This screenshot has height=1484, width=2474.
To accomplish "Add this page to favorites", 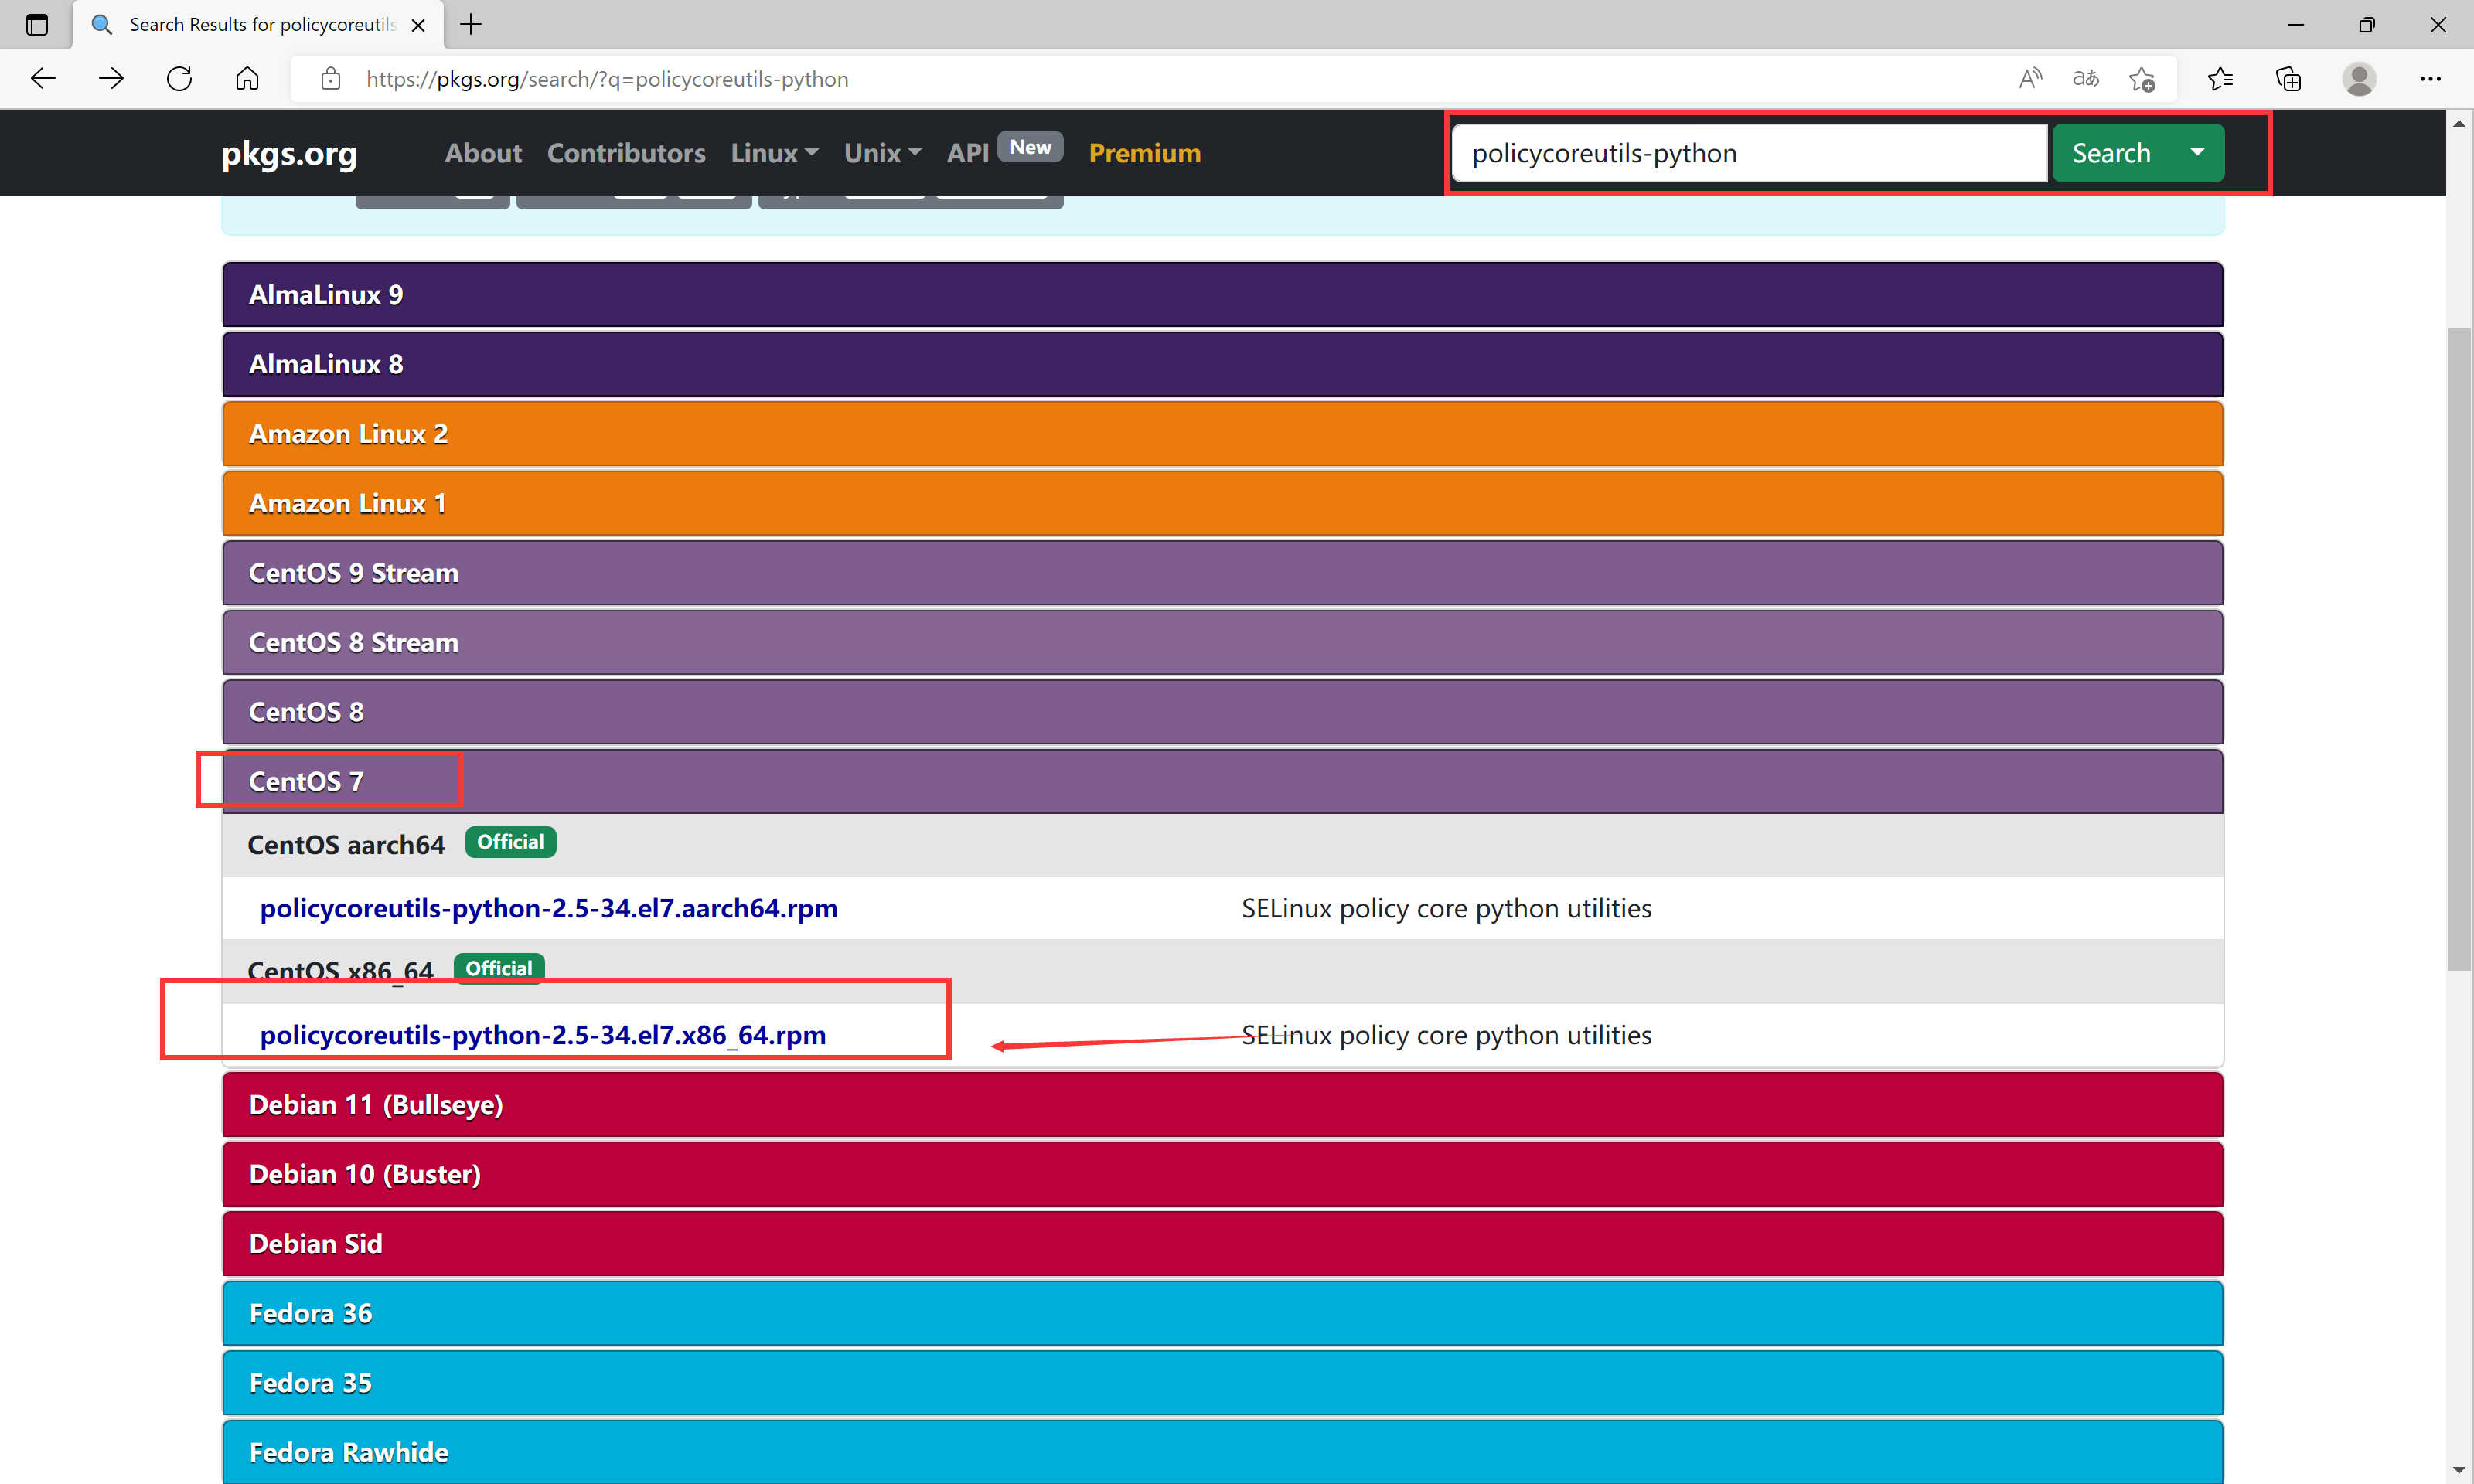I will (2141, 79).
